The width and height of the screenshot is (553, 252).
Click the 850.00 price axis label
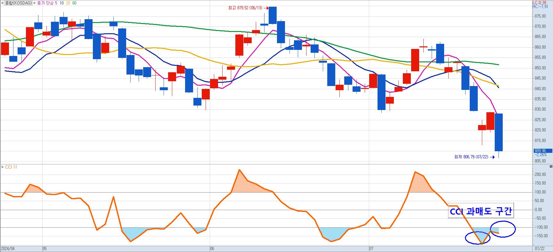click(541, 68)
